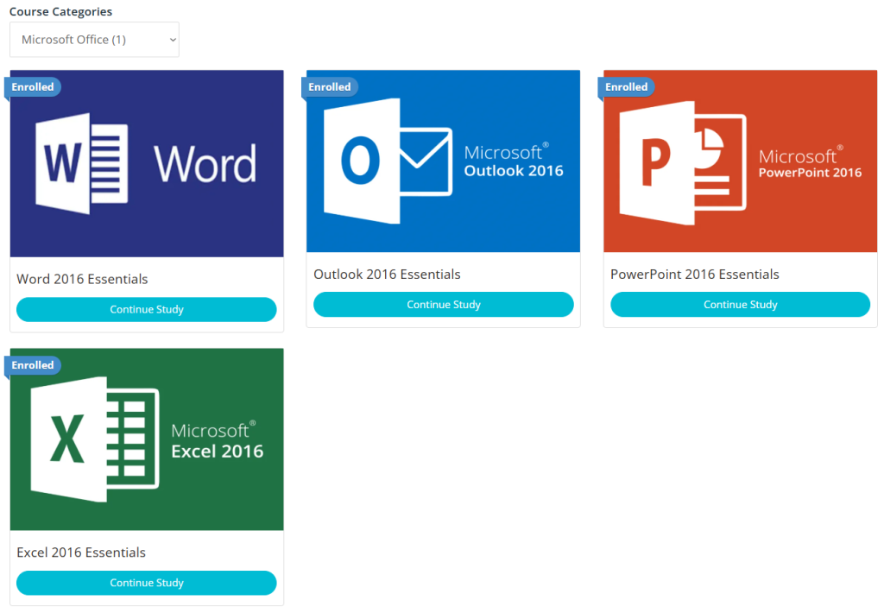Open the PowerPoint 2016 Essentials title link

(694, 275)
